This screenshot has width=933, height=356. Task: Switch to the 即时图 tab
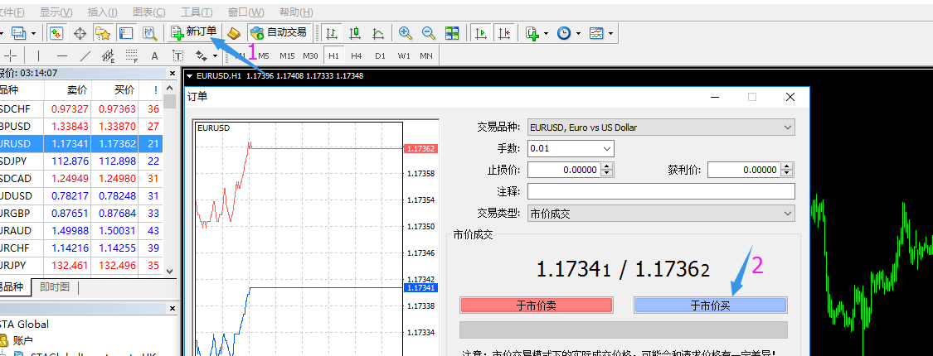[x=56, y=287]
